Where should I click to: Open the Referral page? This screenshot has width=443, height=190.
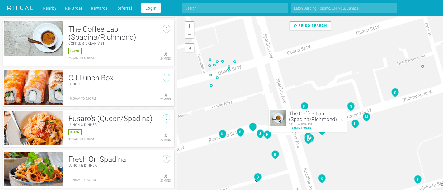coord(124,8)
